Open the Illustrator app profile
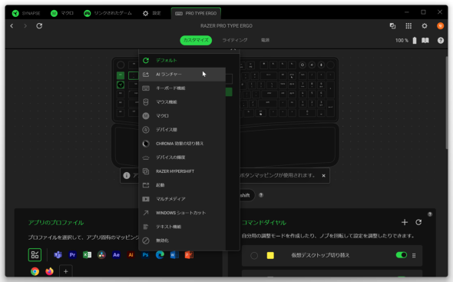Viewport: 453px width, 282px height. click(x=131, y=255)
